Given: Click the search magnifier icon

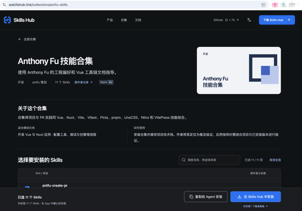Looking at the screenshot, I should coord(183,160).
